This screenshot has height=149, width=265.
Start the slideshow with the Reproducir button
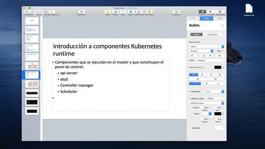[x=82, y=12]
